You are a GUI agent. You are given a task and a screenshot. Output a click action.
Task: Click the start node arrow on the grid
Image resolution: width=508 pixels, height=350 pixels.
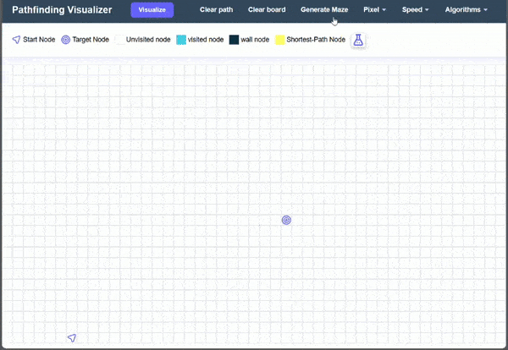click(x=72, y=338)
